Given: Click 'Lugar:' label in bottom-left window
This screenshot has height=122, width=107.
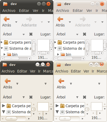Looking at the screenshot, I should click(46, 97).
